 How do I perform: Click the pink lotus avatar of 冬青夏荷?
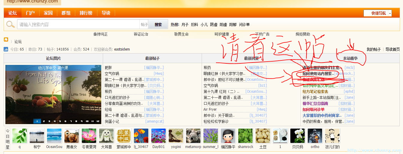89,136
